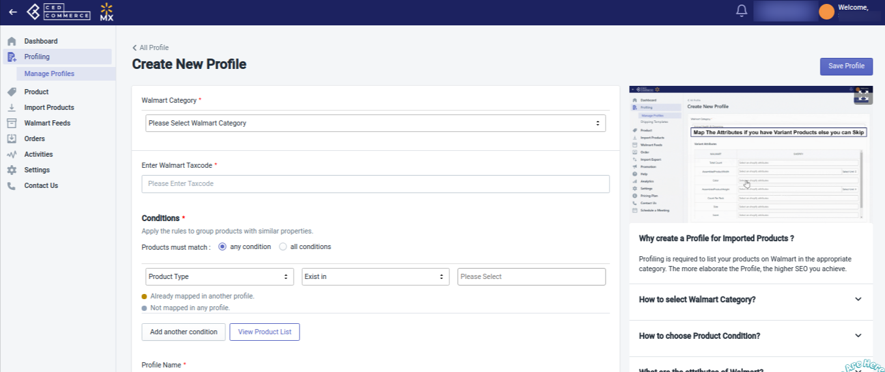The width and height of the screenshot is (885, 372).
Task: Click the Save Profile button
Action: point(846,66)
